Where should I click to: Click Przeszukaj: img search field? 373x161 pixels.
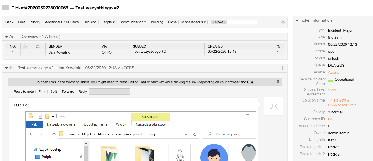[x=229, y=134]
